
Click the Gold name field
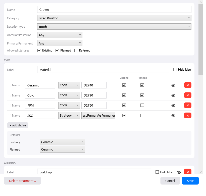[x=40, y=95]
